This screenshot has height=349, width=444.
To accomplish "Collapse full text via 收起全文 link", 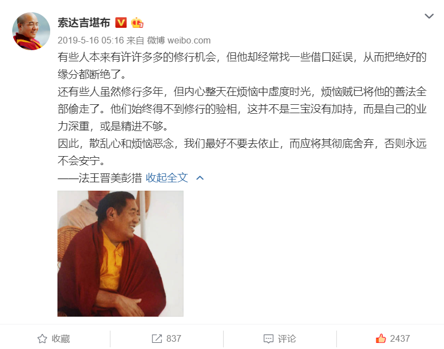I will (x=167, y=178).
